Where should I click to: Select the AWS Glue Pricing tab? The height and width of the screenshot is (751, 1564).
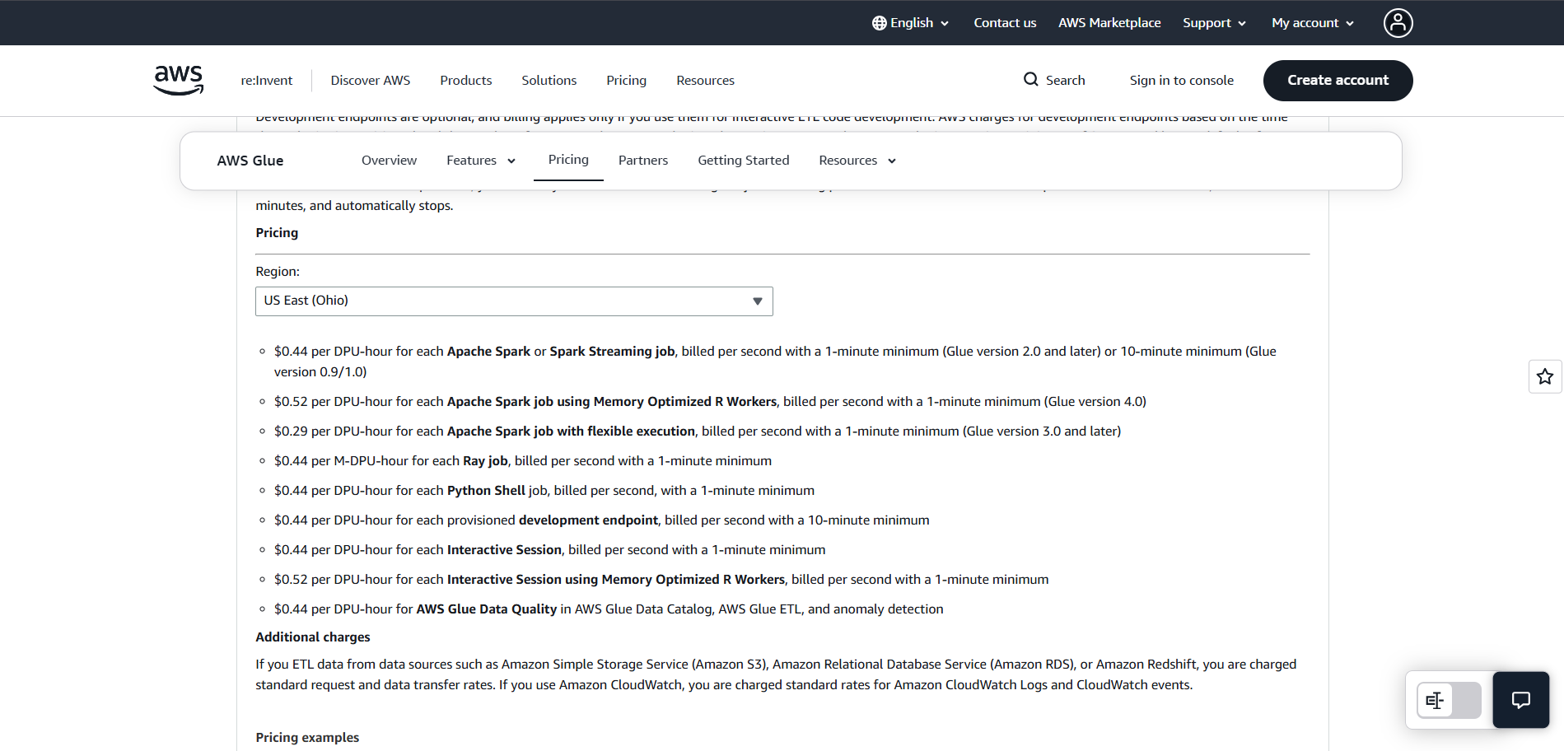click(568, 160)
